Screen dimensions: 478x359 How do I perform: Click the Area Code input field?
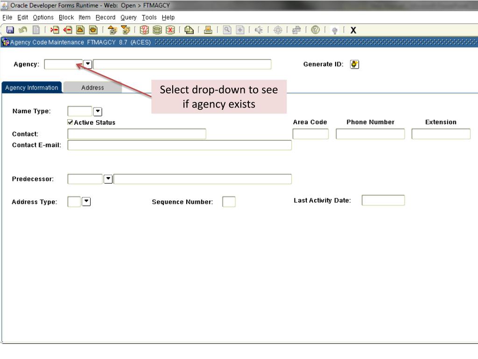click(x=310, y=134)
